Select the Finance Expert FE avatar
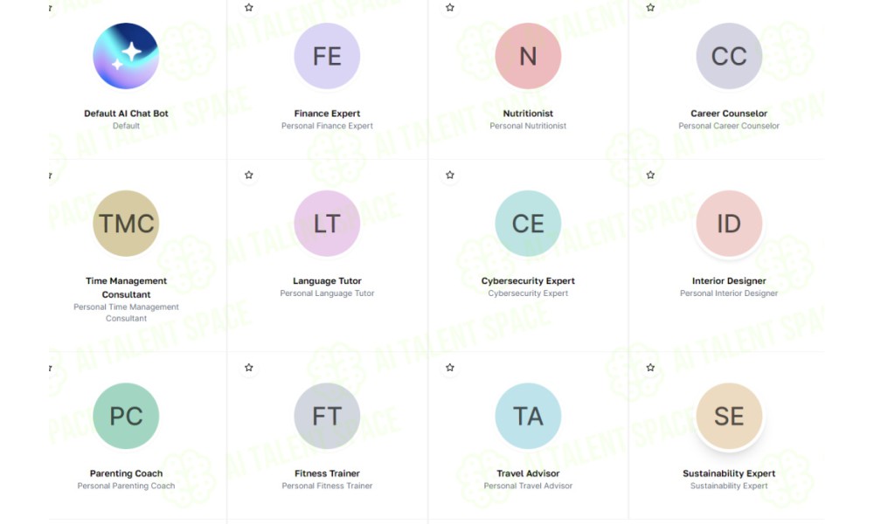874x524 pixels. (x=327, y=56)
